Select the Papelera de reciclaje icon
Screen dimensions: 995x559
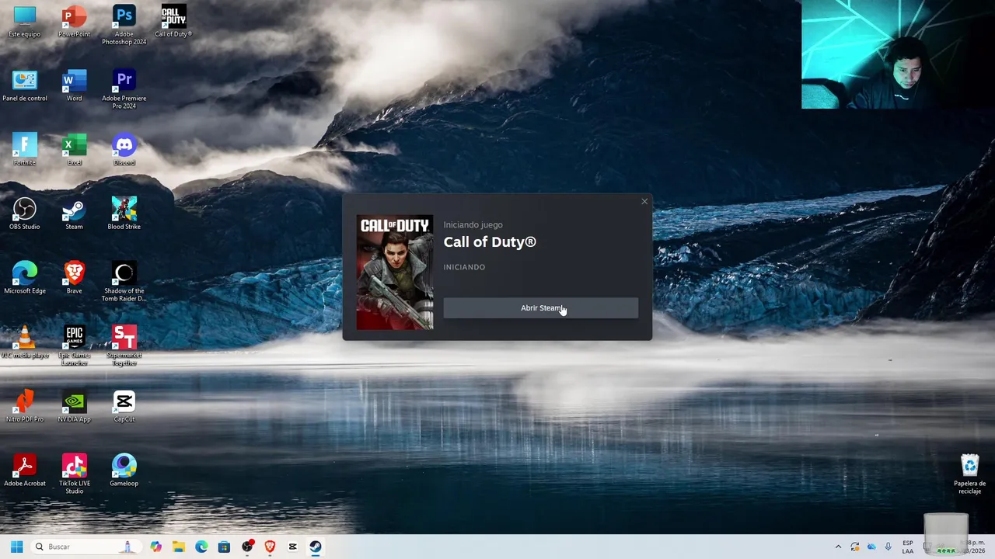(969, 474)
